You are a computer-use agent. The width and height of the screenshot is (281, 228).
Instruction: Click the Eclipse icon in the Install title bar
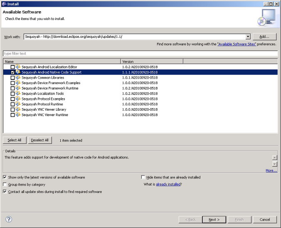4,4
